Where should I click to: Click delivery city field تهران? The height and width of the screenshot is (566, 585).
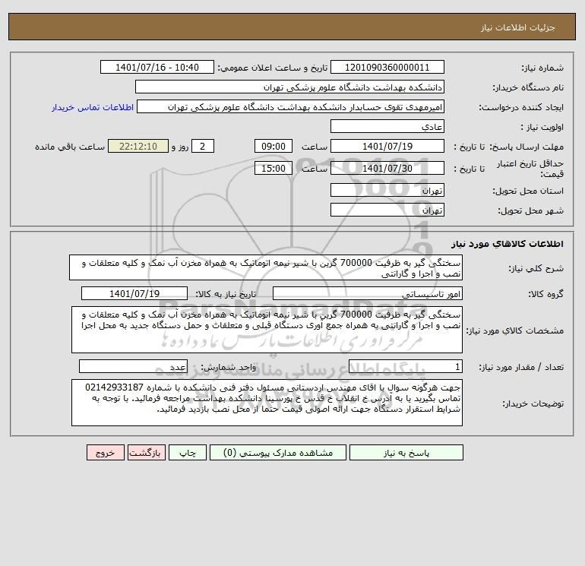387,210
